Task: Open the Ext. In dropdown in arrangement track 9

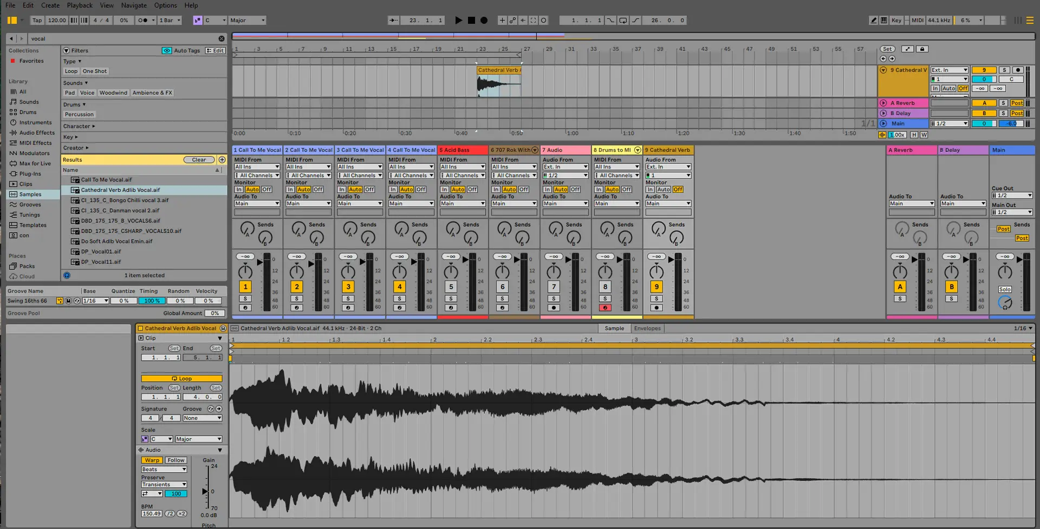Action: 949,70
